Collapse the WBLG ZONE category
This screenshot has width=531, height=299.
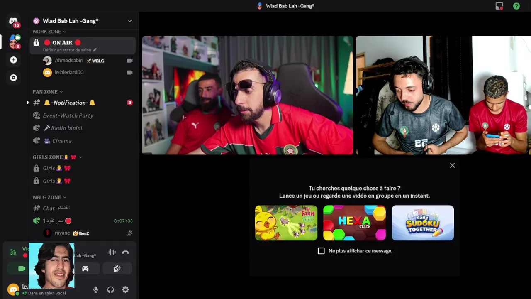pyautogui.click(x=49, y=197)
